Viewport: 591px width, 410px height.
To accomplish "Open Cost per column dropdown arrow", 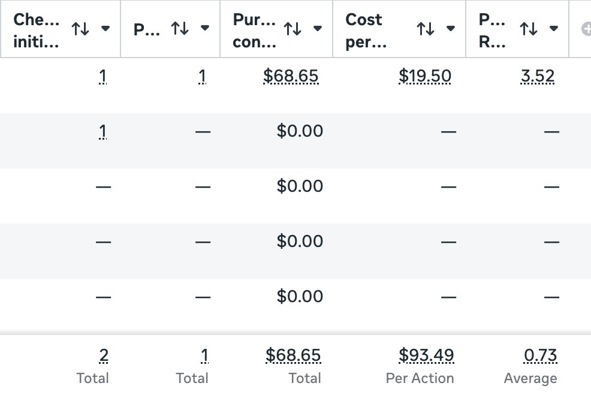I will (451, 28).
